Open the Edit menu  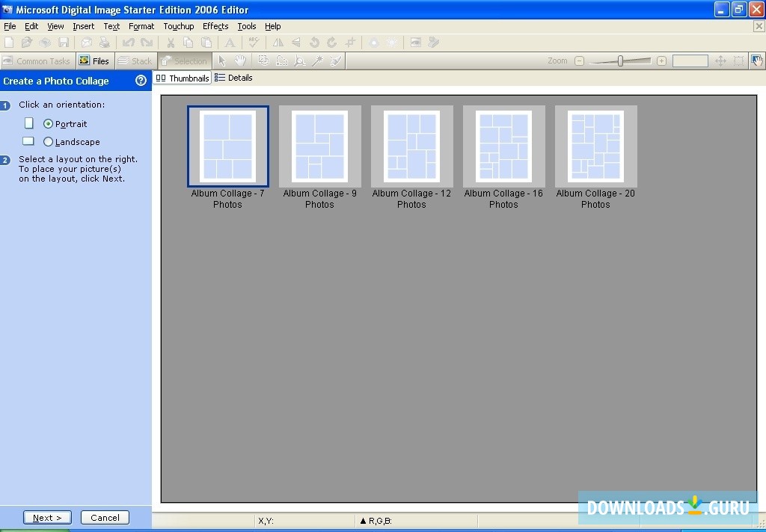coord(31,26)
